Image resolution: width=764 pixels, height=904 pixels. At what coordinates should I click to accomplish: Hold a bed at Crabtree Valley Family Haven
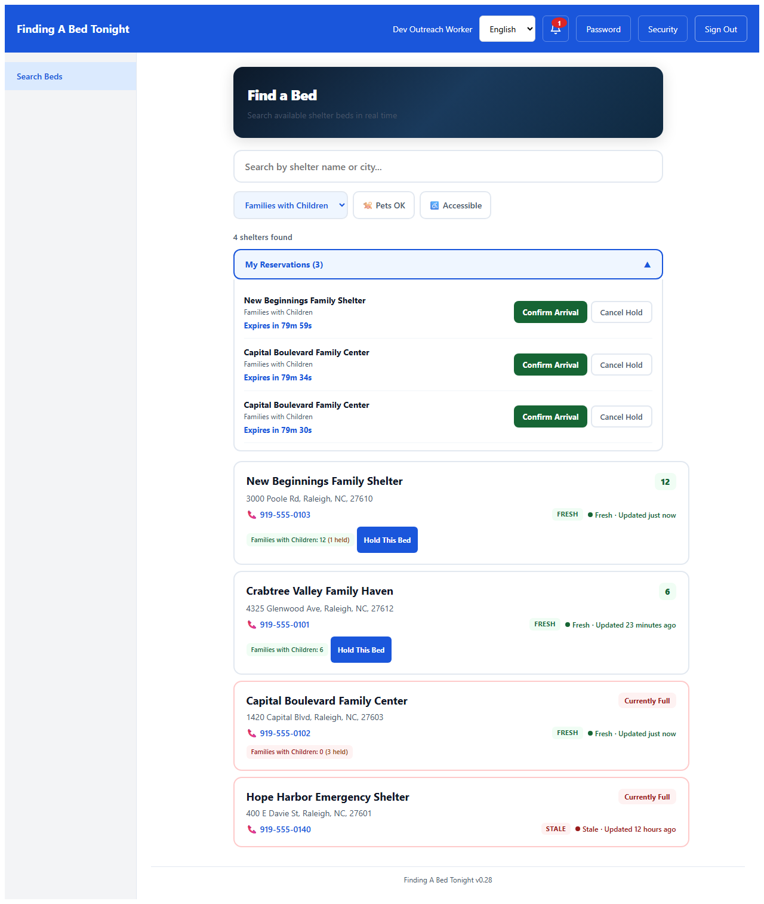[x=361, y=650]
